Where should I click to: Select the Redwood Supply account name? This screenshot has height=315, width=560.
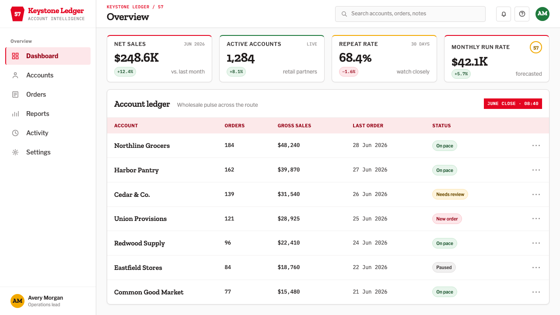[x=140, y=243]
